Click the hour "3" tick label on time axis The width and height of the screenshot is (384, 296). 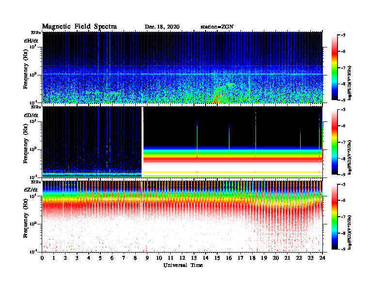[x=77, y=258]
